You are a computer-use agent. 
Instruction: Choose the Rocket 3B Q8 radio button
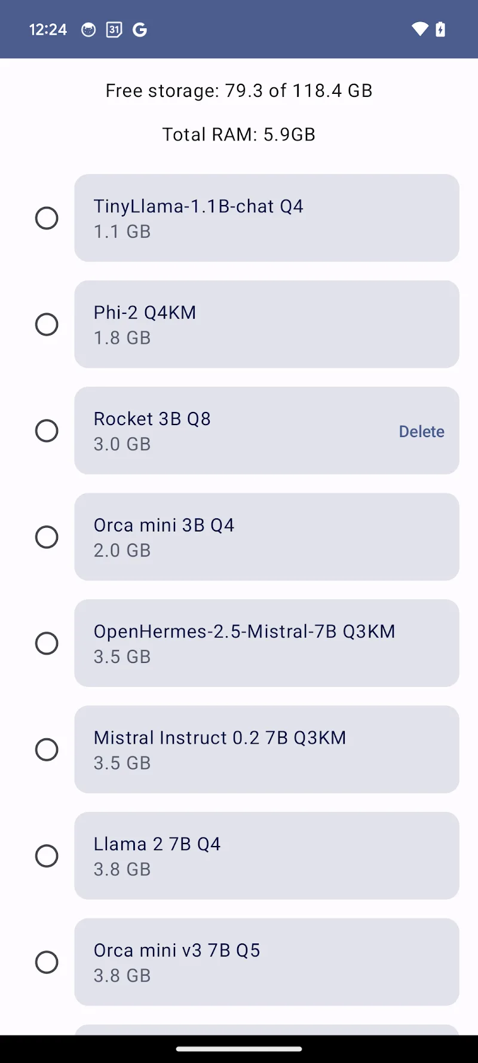(x=47, y=430)
